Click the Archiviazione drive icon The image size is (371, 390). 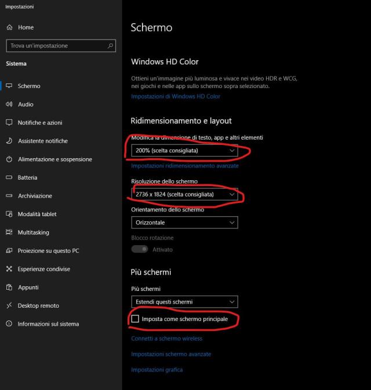(9, 196)
